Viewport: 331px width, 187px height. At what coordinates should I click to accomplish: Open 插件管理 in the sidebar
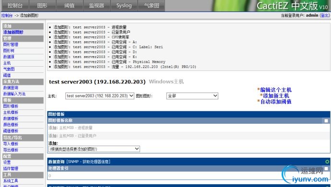coord(11,168)
